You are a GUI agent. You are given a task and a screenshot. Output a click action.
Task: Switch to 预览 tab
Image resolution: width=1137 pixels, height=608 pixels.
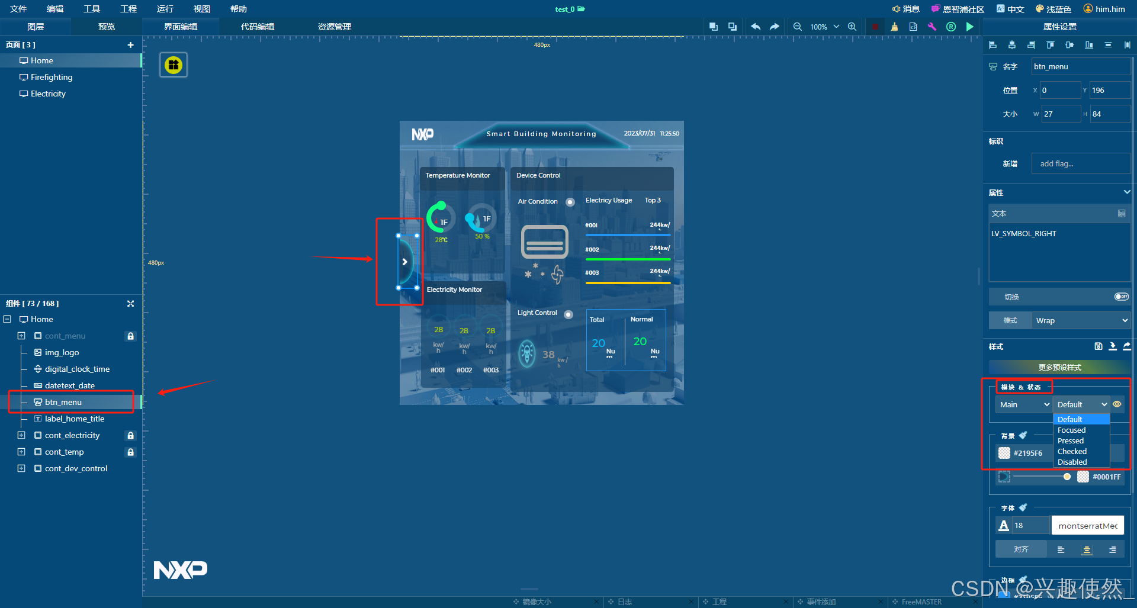pos(107,27)
